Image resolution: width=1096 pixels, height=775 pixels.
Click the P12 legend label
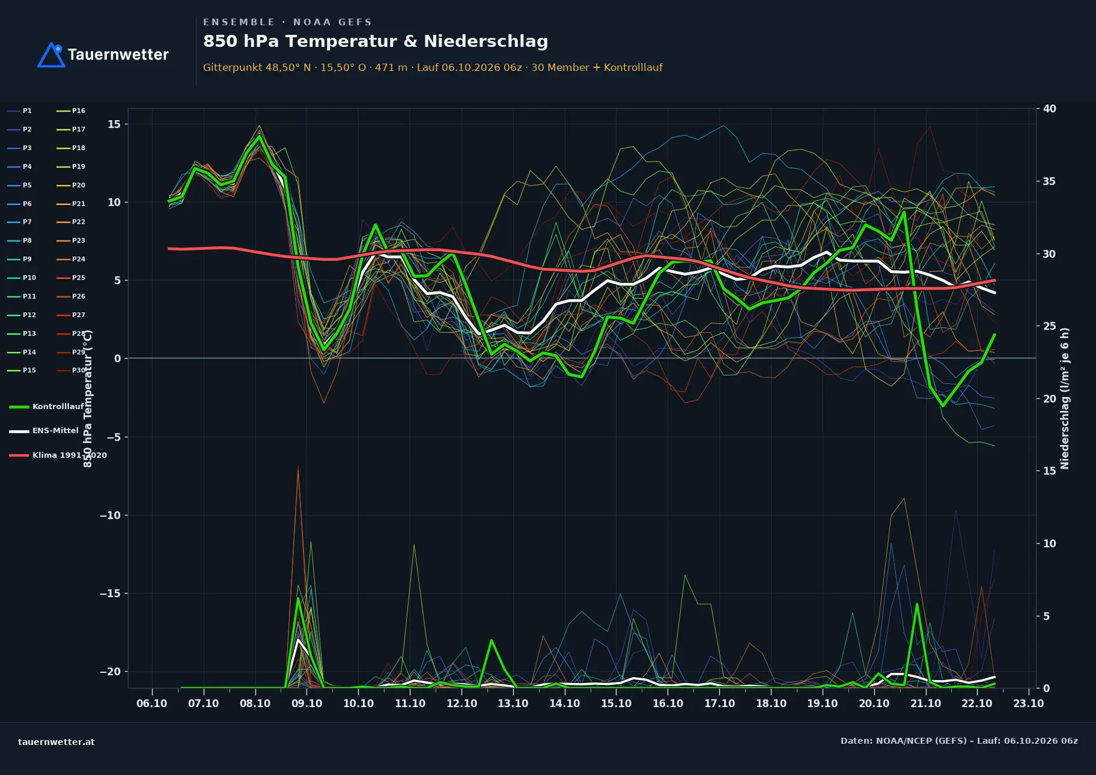[29, 315]
